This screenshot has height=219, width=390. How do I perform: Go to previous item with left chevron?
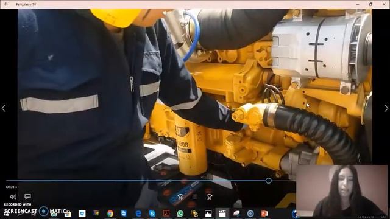[4, 108]
